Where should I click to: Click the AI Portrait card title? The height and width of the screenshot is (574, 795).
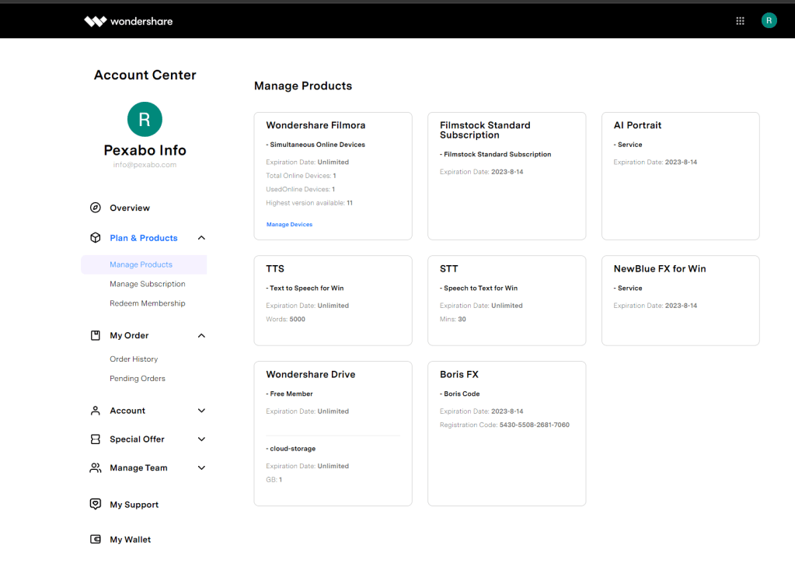pos(637,125)
